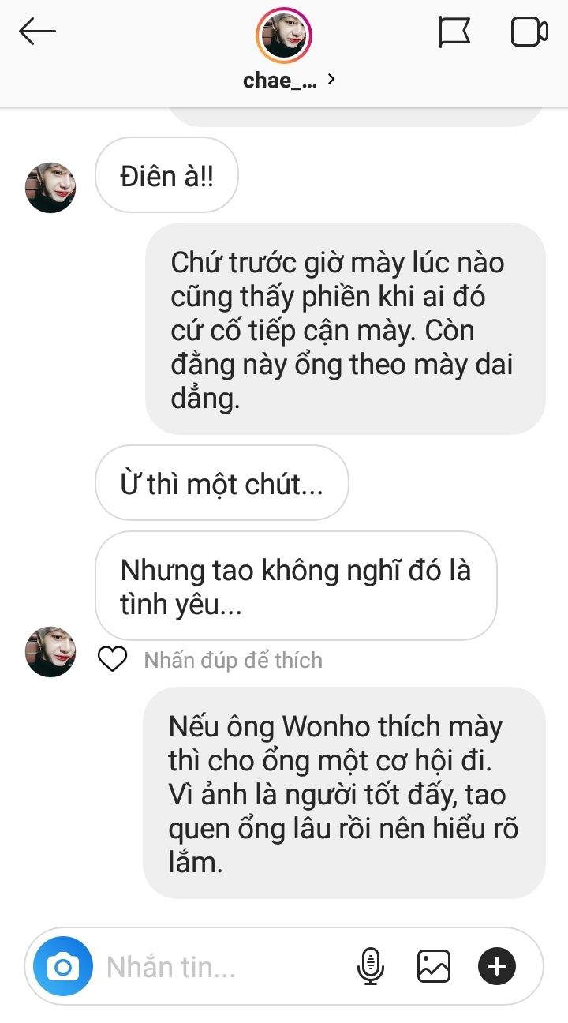568x1023 pixels.
Task: Select the 'Điên à!!' message bubble
Action: (166, 175)
